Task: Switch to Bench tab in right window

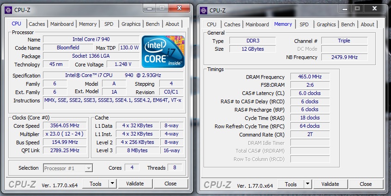Action: [348, 24]
